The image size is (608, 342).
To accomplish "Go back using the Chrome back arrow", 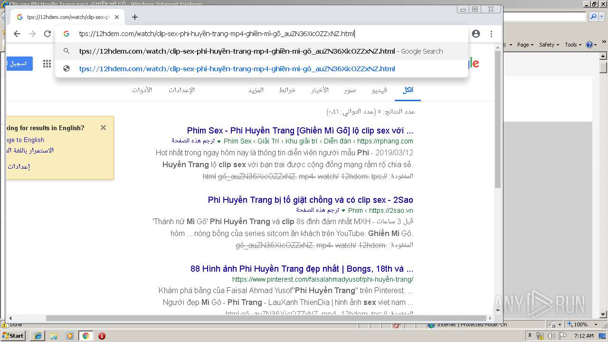I will [x=17, y=34].
